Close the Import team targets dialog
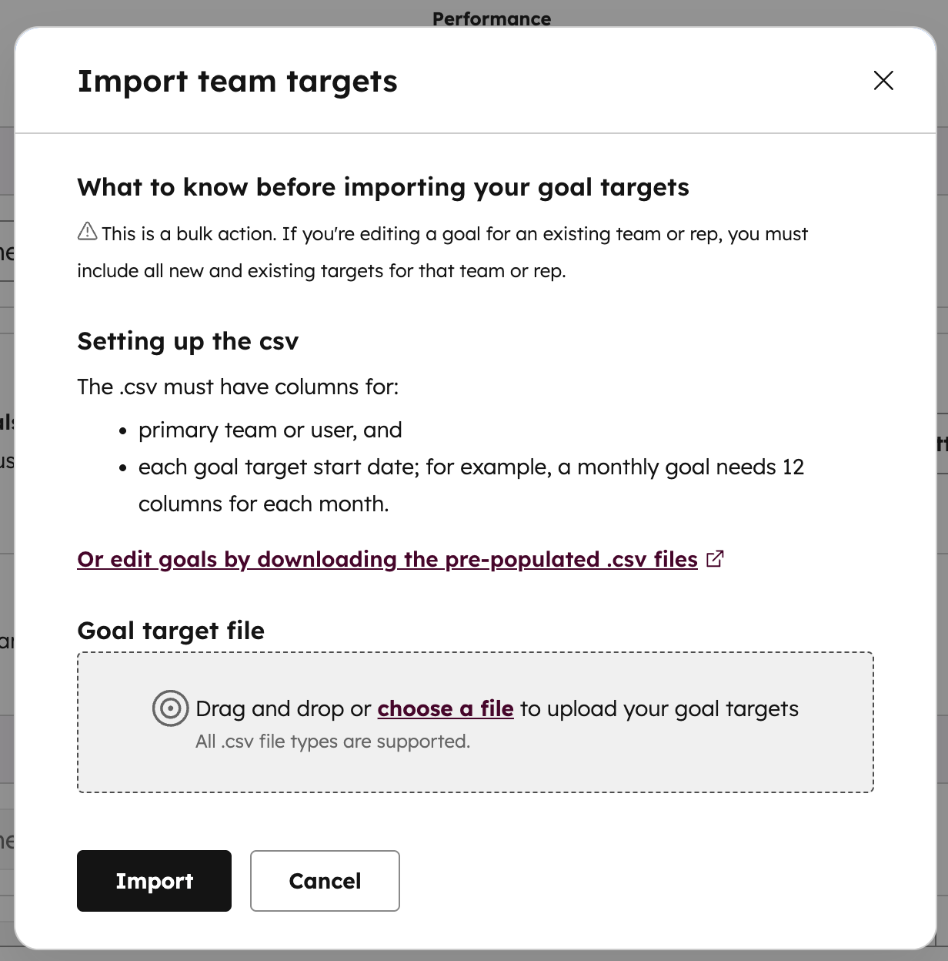 click(x=883, y=81)
